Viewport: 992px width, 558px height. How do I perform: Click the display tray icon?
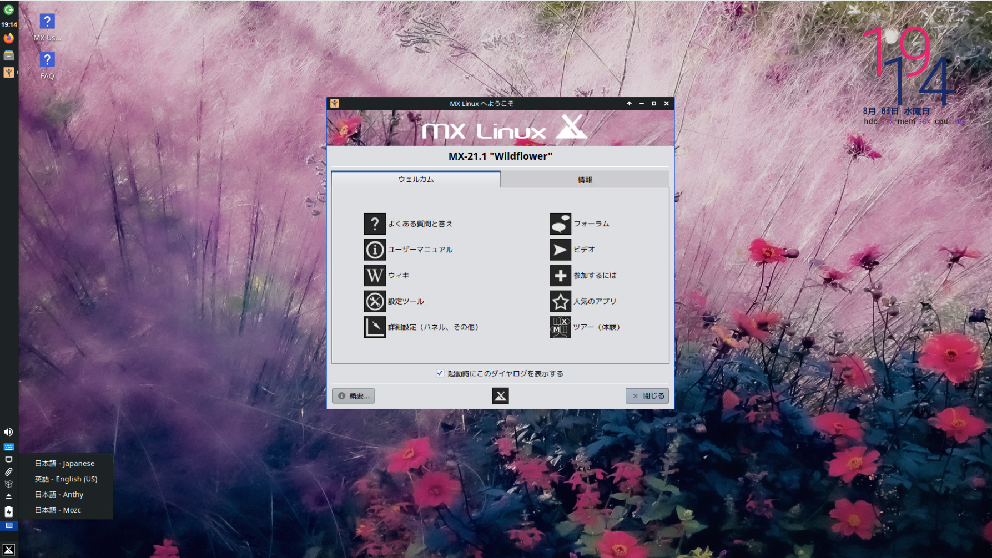[x=8, y=459]
